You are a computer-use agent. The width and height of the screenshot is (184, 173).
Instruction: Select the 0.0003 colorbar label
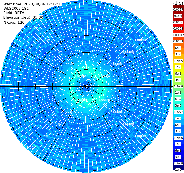(x=178, y=29)
